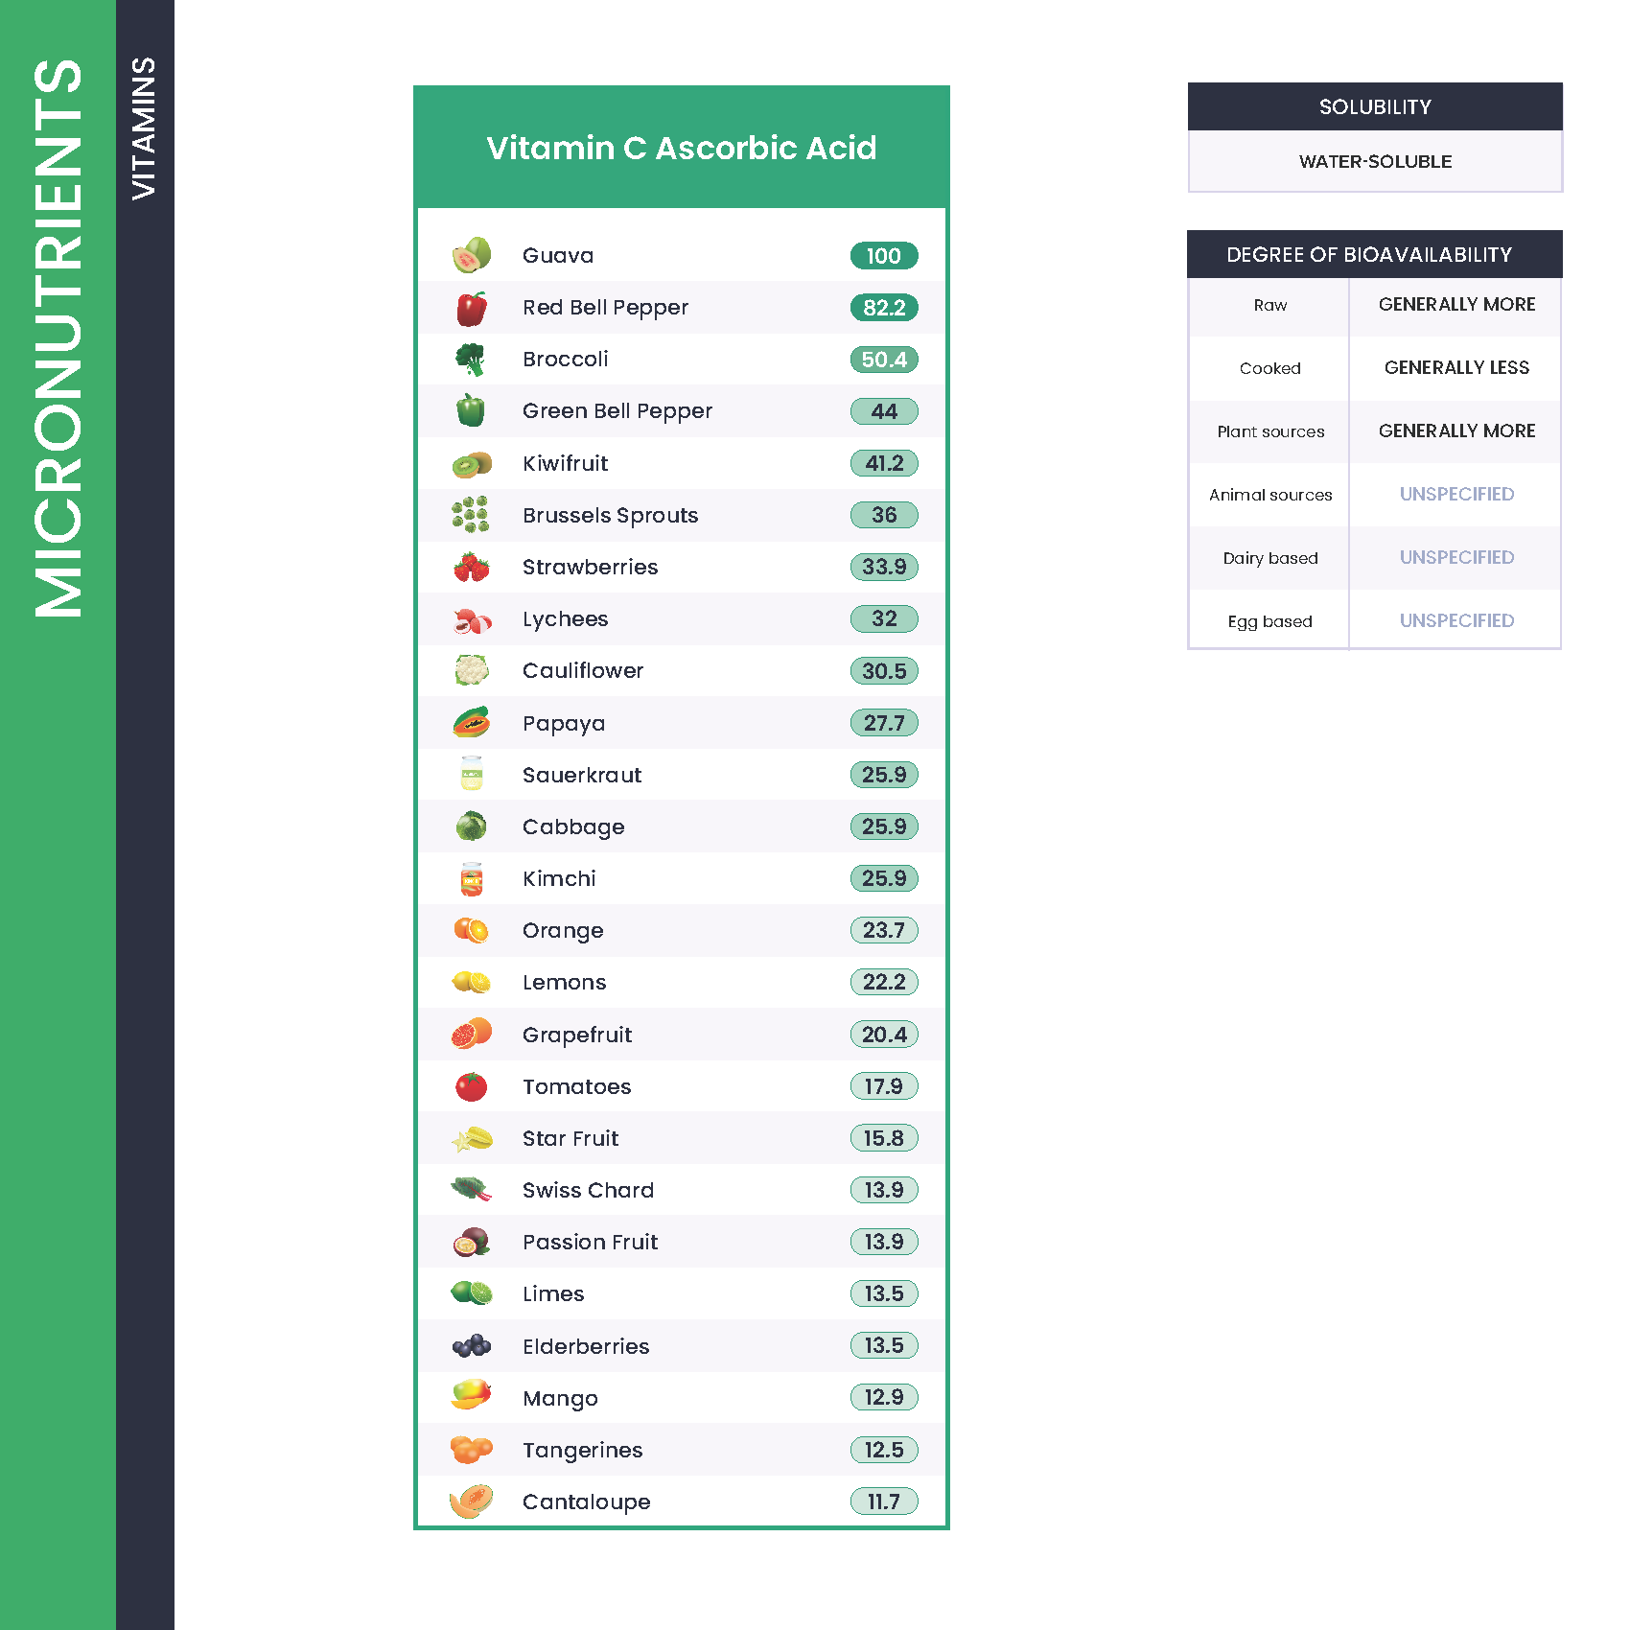Viewport: 1630px width, 1630px height.
Task: Click the Vitamin C Ascorbic Acid header
Action: coord(682,148)
